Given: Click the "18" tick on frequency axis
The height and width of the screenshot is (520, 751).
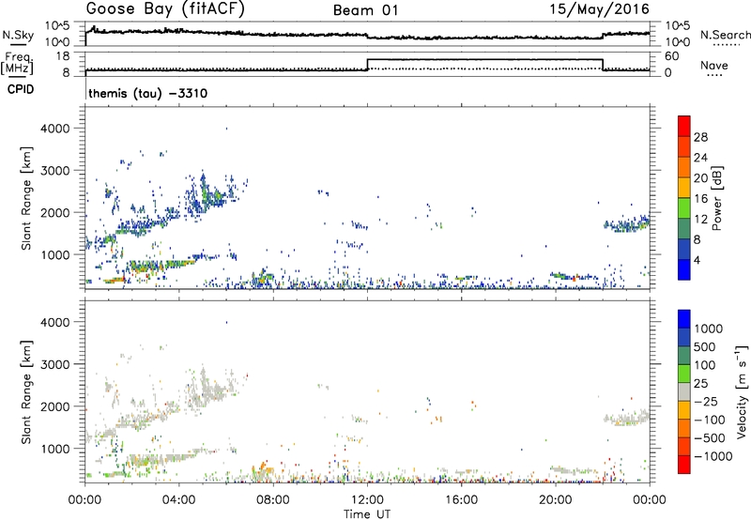Looking at the screenshot, I should tap(63, 56).
